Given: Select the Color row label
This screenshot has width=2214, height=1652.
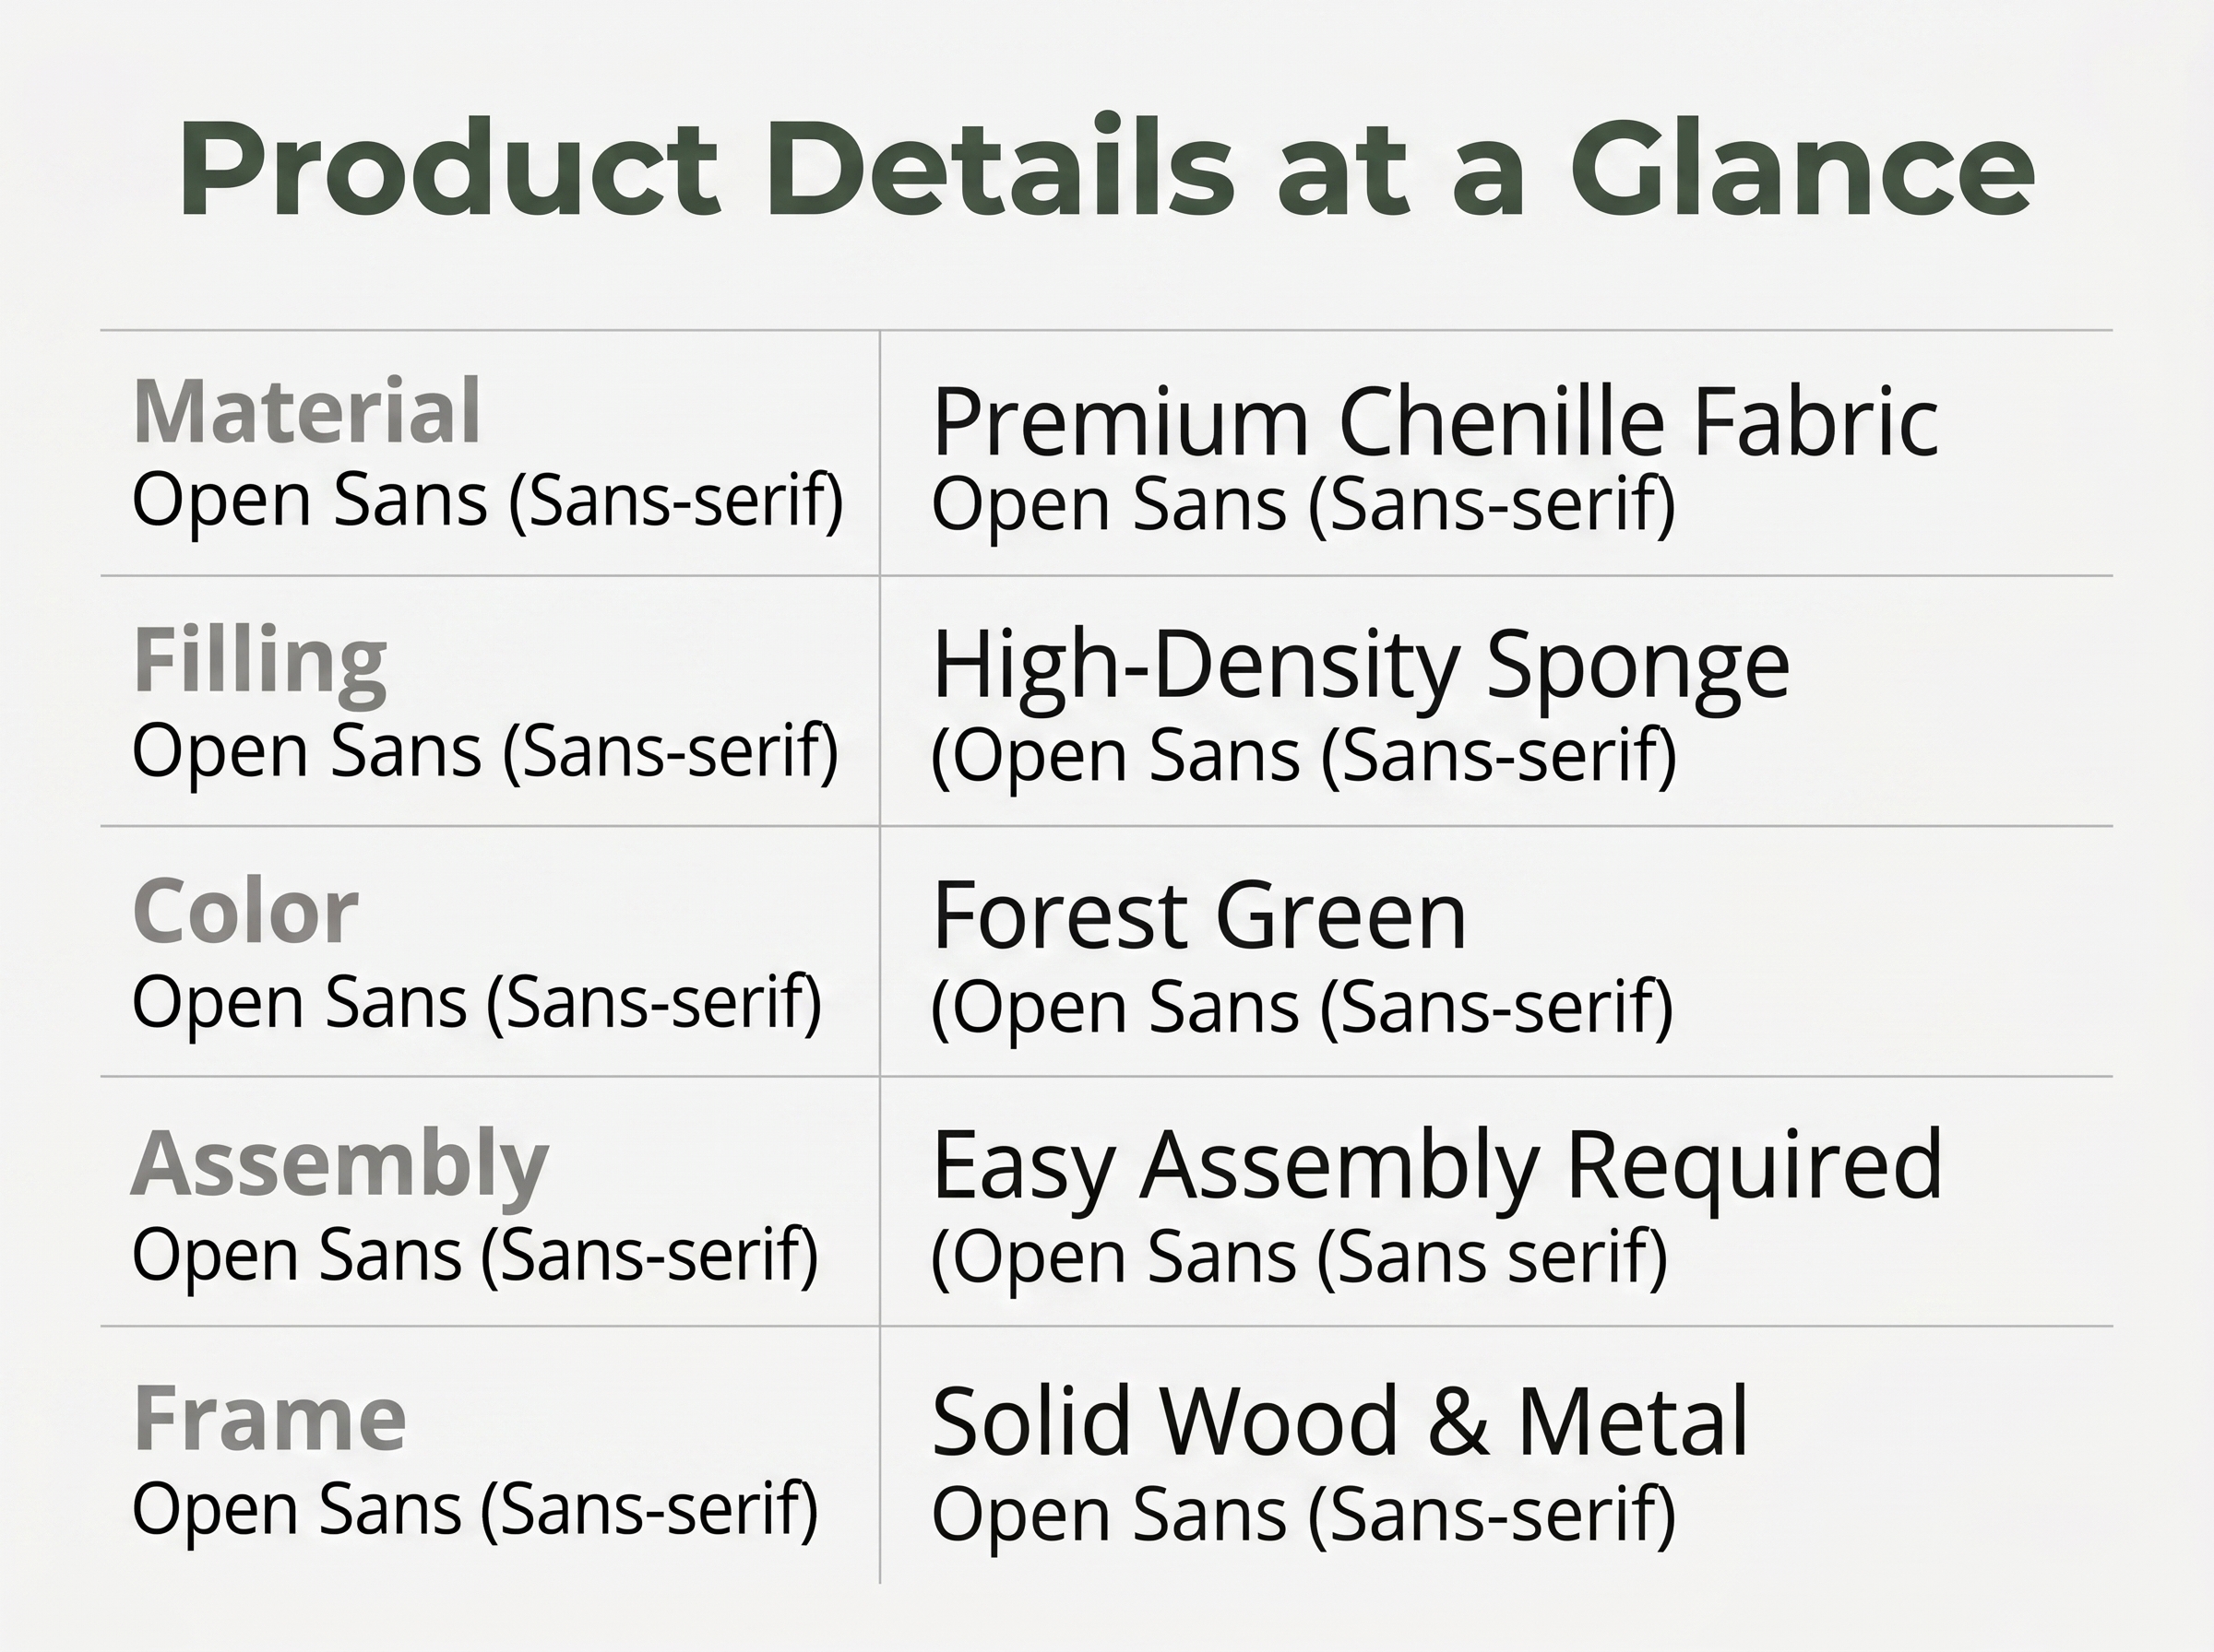Looking at the screenshot, I should pyautogui.click(x=245, y=911).
